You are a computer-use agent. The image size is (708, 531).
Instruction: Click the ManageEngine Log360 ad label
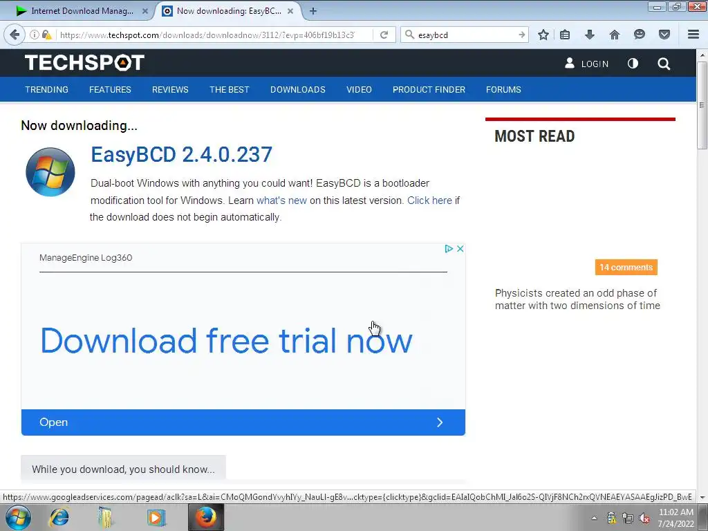[x=86, y=258]
